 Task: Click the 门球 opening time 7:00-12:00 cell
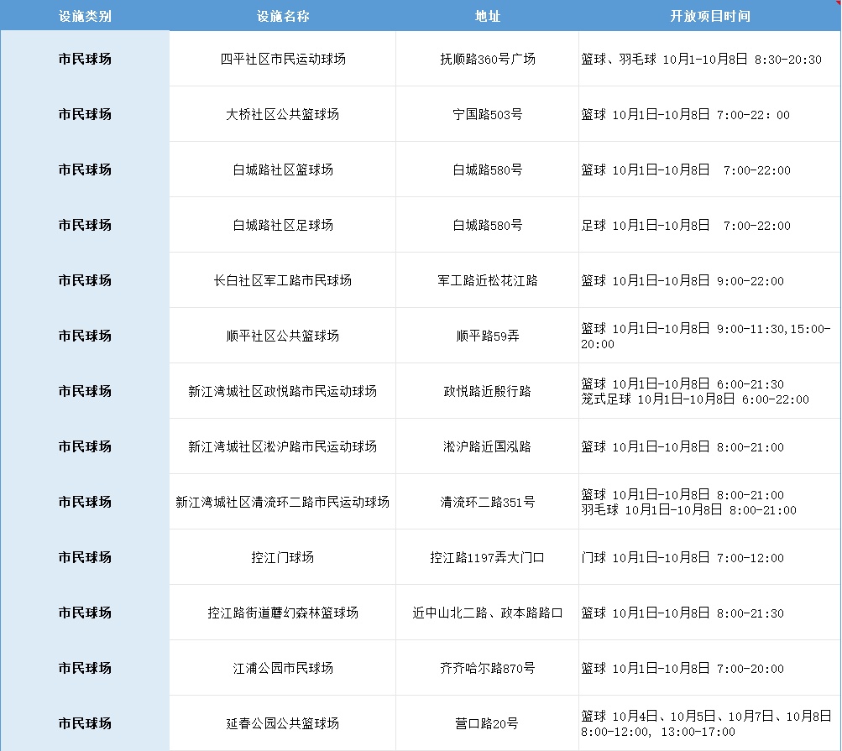click(x=682, y=558)
